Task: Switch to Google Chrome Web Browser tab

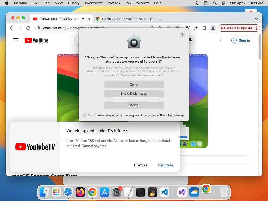Action: coord(124,19)
